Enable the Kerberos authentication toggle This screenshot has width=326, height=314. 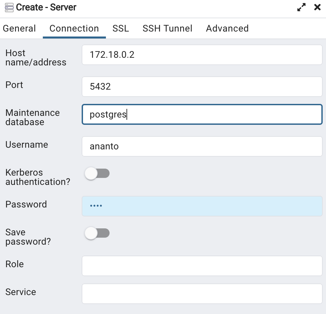pyautogui.click(x=97, y=173)
